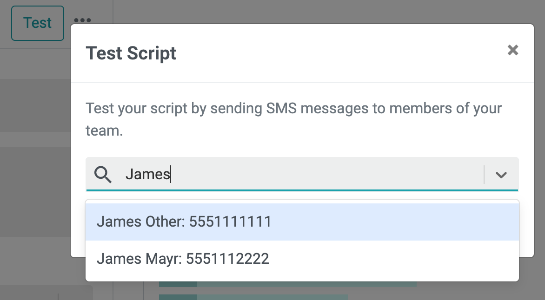Open the three-dot more options menu

pos(82,20)
